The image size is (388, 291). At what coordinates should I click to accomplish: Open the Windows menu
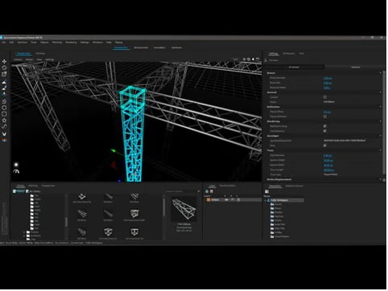pos(97,43)
